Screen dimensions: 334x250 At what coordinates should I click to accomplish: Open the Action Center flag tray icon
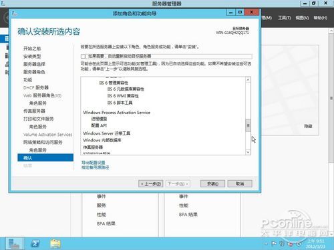pyautogui.click(x=274, y=244)
